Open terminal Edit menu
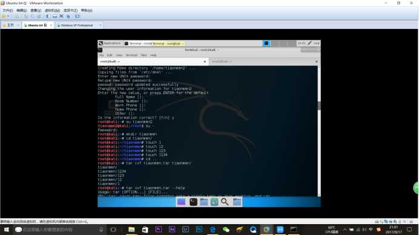Screen dimensions: 419x235 tap(110, 55)
